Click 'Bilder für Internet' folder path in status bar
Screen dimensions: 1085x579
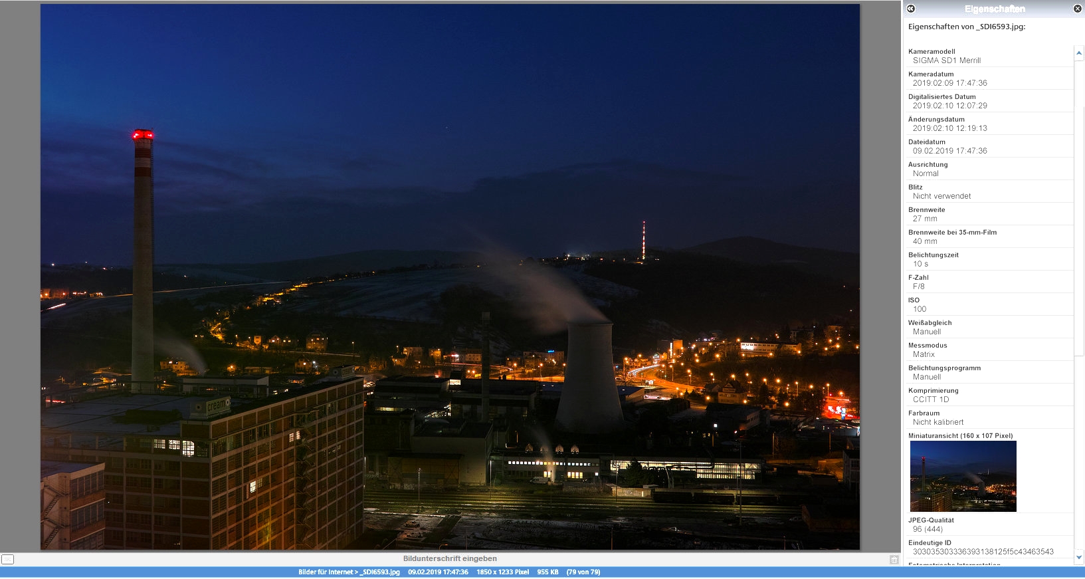(x=326, y=572)
